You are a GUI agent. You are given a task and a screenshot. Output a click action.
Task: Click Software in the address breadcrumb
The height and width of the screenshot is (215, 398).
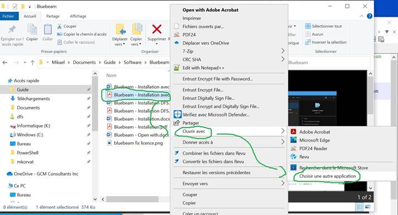coord(132,63)
